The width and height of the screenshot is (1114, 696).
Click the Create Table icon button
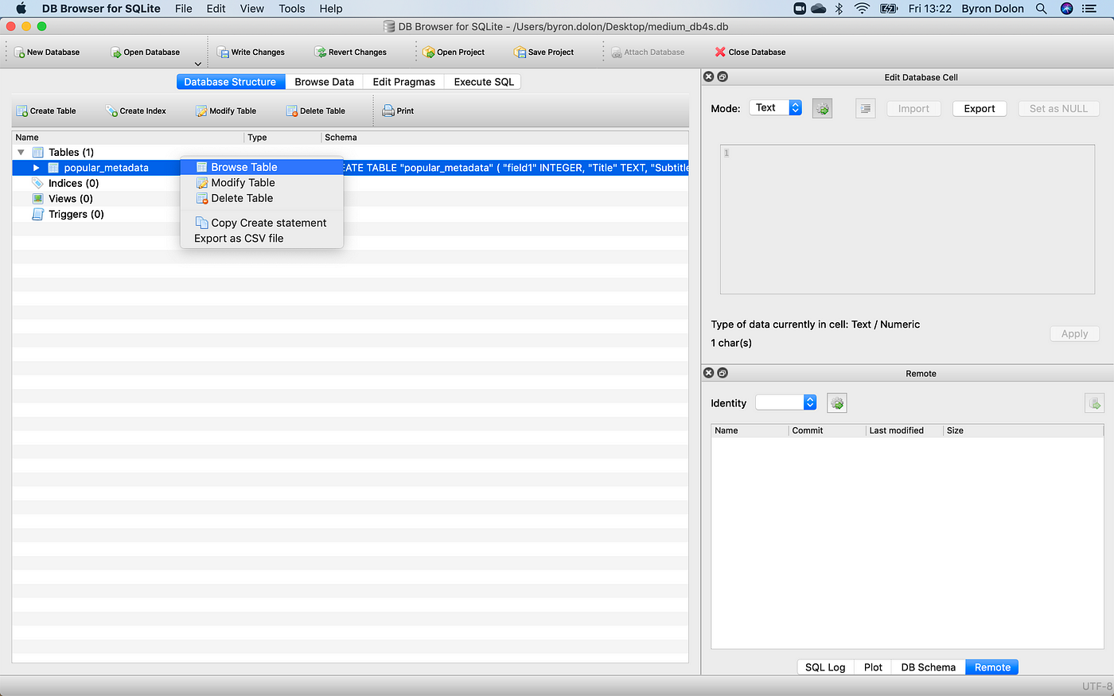pyautogui.click(x=46, y=111)
